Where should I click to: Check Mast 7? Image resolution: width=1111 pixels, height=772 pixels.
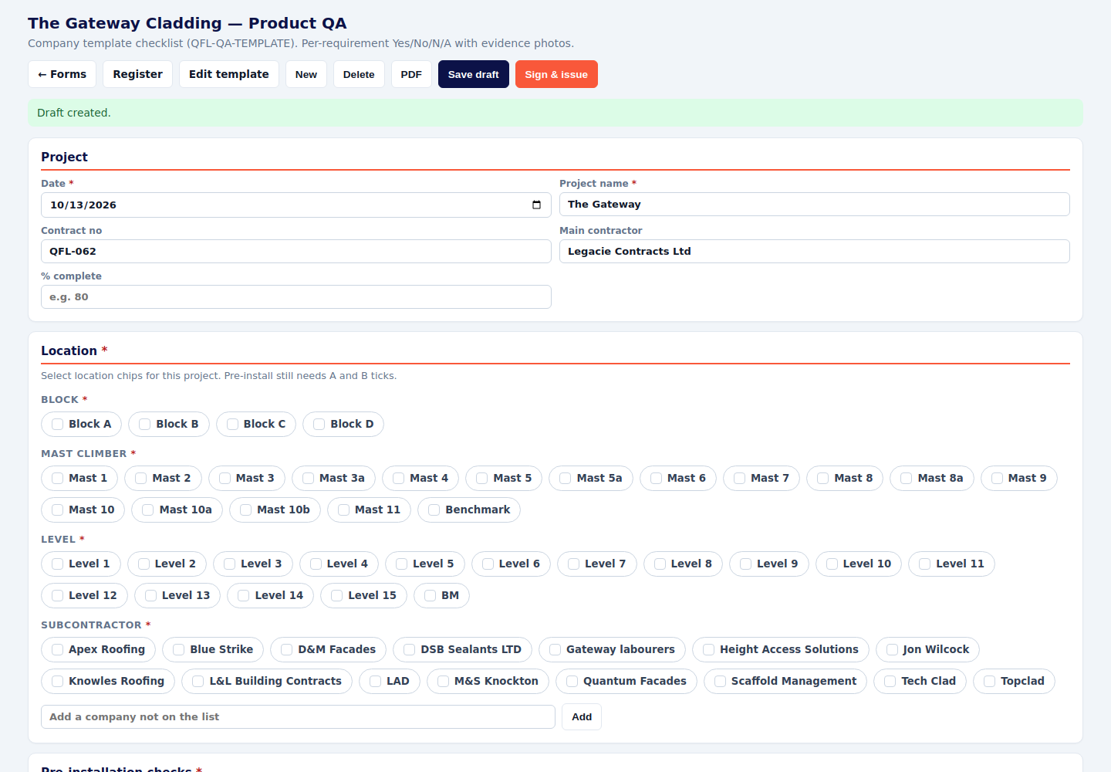tap(761, 478)
